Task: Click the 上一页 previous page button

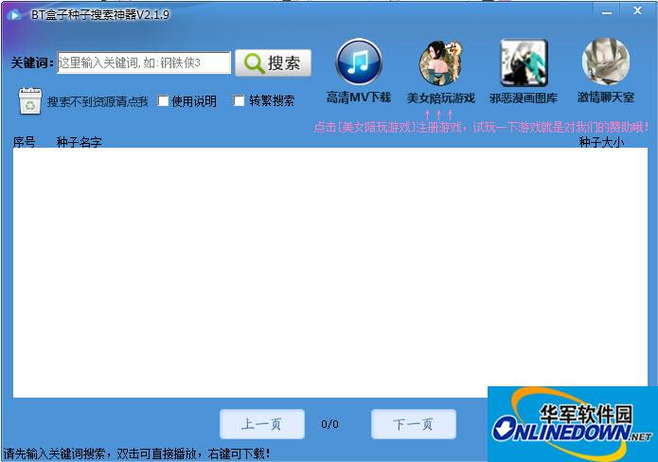Action: (262, 424)
